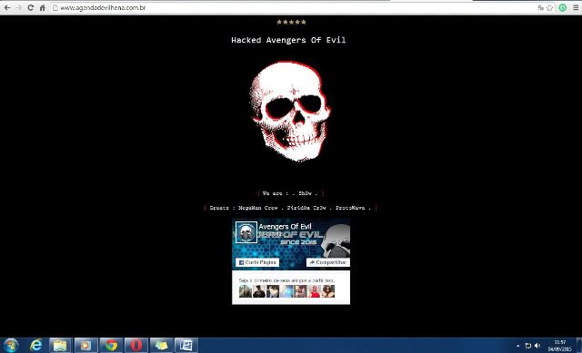Bookmark this page with the star icon
Screen dimensions: 582x353
click(x=549, y=7)
